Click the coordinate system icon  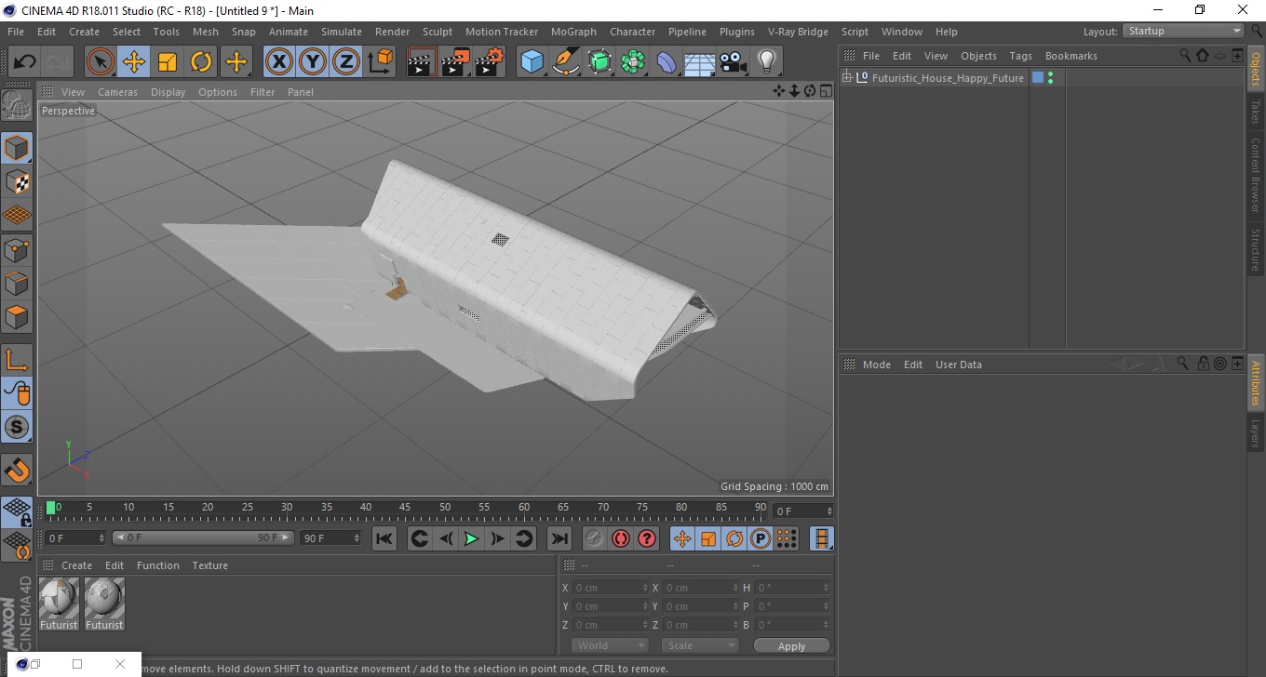pos(381,62)
